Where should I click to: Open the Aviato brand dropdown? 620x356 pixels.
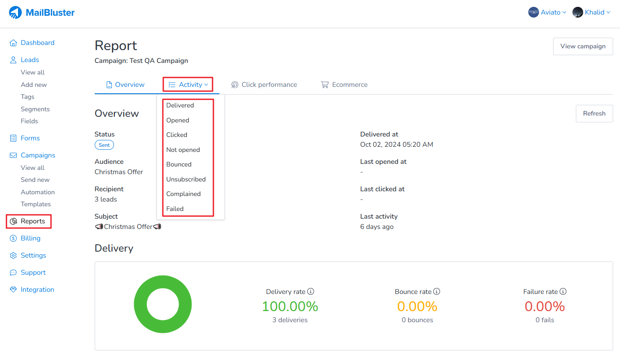coord(548,12)
